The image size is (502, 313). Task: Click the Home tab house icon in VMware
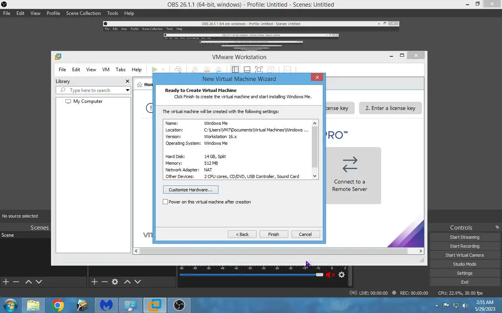tap(140, 85)
